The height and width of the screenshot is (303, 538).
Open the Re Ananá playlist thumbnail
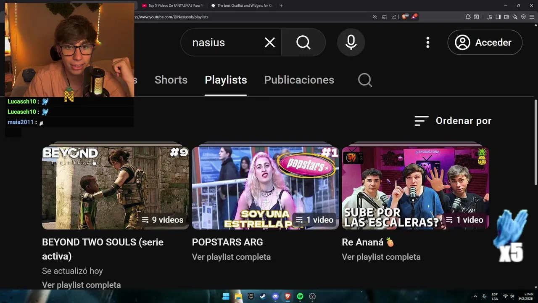[x=415, y=188]
